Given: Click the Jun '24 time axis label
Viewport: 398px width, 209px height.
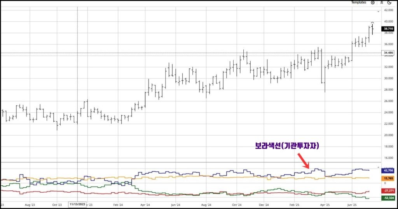Looking at the screenshot, I should 176,205.
